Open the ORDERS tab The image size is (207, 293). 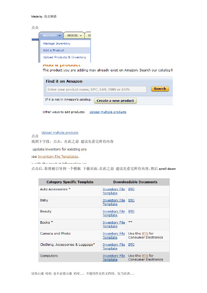click(74, 35)
